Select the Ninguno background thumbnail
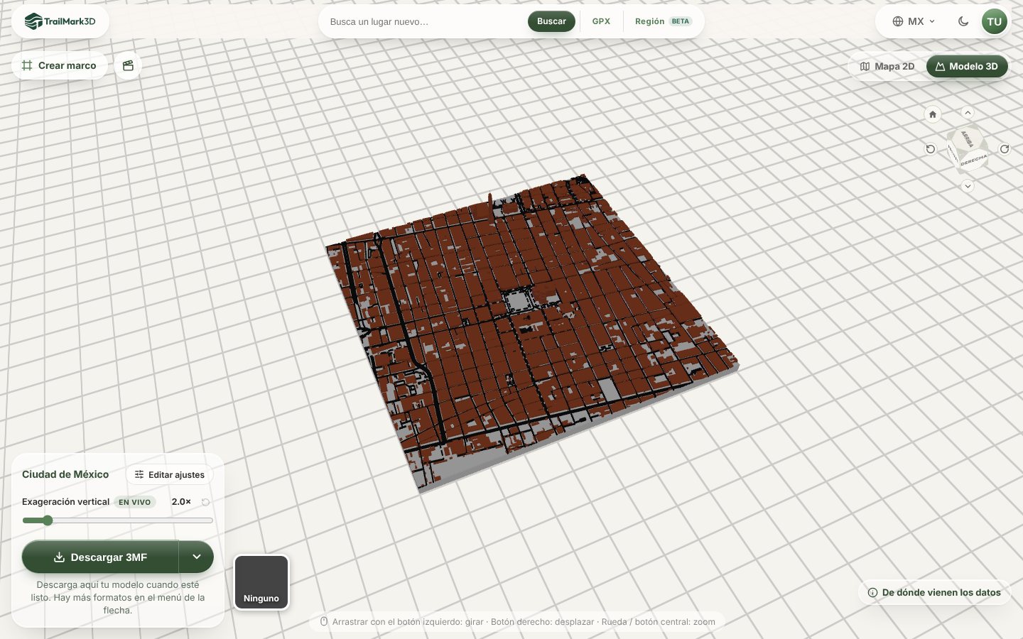Image resolution: width=1023 pixels, height=639 pixels. pos(261,582)
